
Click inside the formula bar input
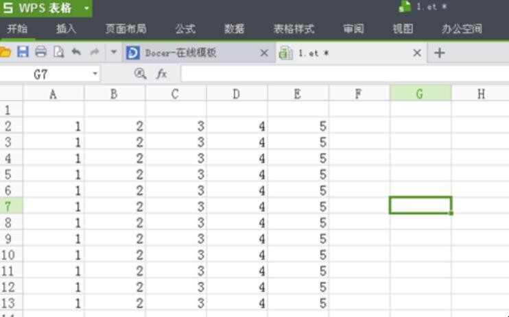343,74
